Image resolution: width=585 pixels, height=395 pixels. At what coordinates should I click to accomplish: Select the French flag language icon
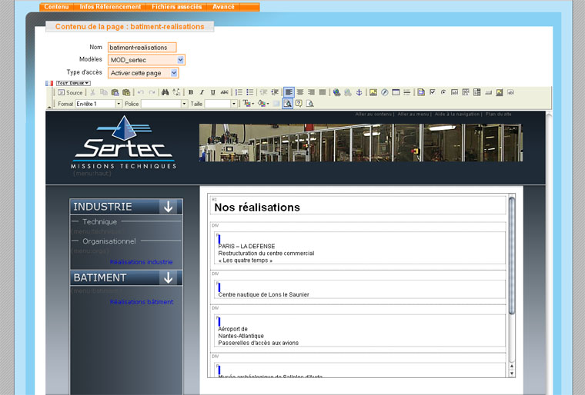tap(49, 83)
